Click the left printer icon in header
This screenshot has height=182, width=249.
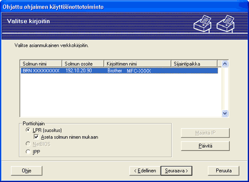pos(203,23)
